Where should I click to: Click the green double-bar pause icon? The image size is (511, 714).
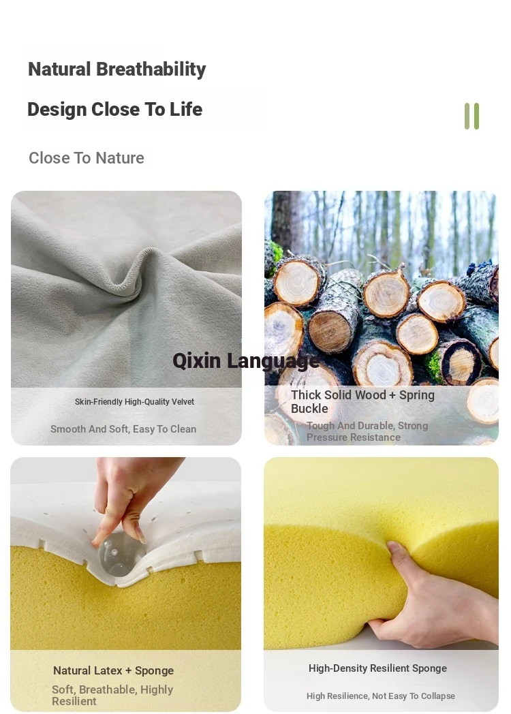point(471,116)
